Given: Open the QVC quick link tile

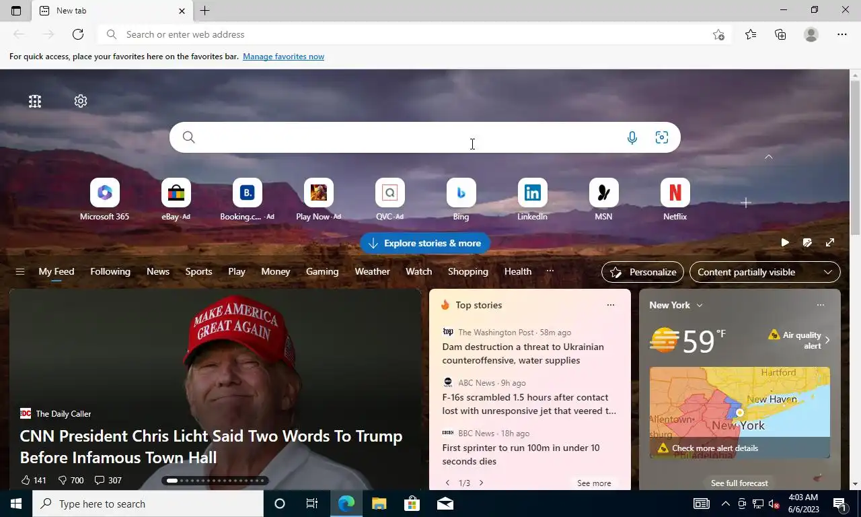Looking at the screenshot, I should pos(389,199).
